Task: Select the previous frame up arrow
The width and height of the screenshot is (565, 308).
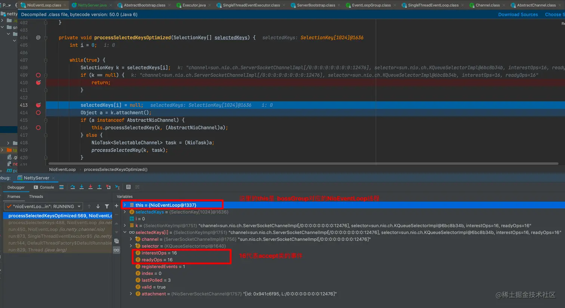Action: pos(89,206)
